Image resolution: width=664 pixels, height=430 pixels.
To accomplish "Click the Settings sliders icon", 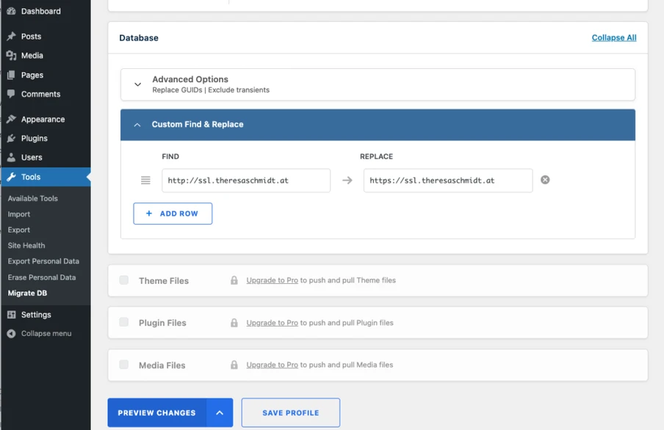I will pos(11,315).
